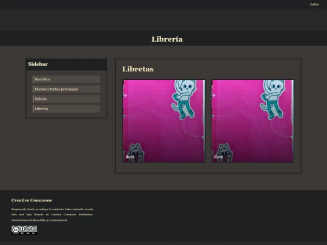Select the Librería sidebar link
This screenshot has width=327, height=245.
[67, 109]
